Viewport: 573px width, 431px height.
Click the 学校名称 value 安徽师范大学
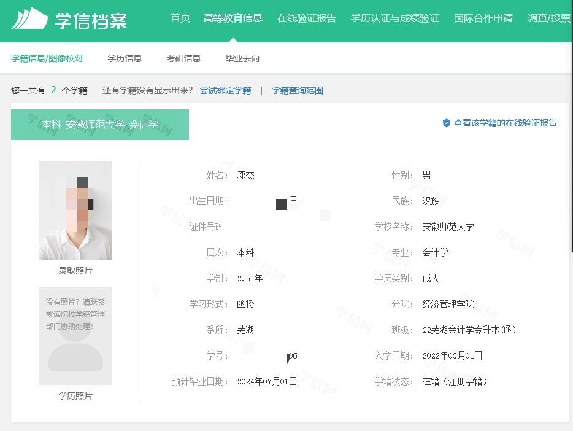448,227
